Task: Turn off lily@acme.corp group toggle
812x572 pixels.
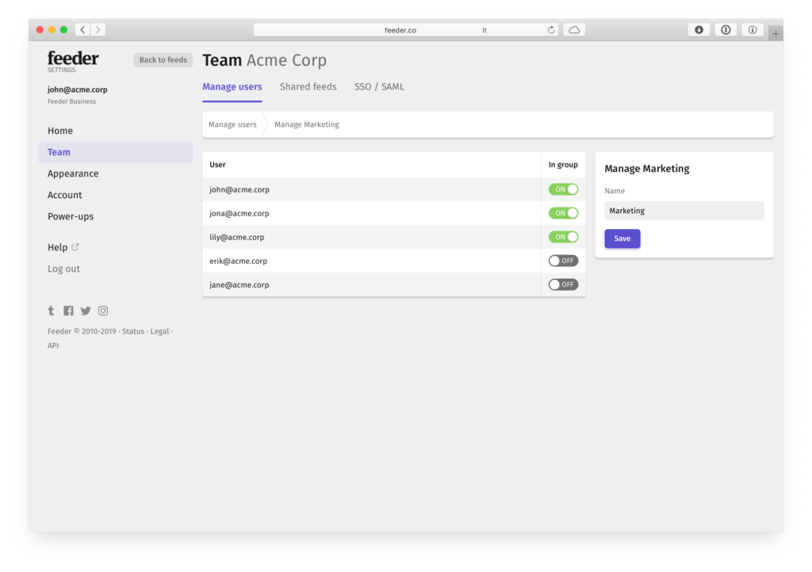Action: (564, 237)
